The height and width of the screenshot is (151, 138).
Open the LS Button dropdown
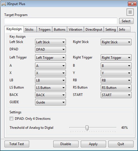click(x=50, y=88)
